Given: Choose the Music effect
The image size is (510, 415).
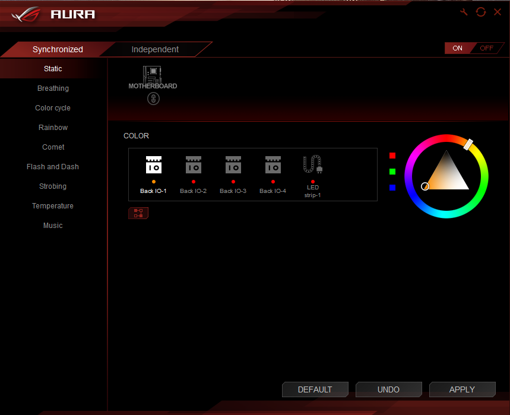Looking at the screenshot, I should pyautogui.click(x=53, y=226).
